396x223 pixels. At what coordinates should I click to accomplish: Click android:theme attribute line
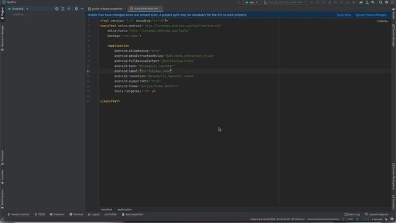point(147,86)
